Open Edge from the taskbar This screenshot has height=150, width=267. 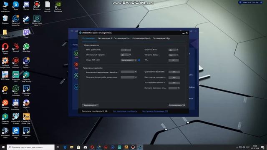(65, 147)
